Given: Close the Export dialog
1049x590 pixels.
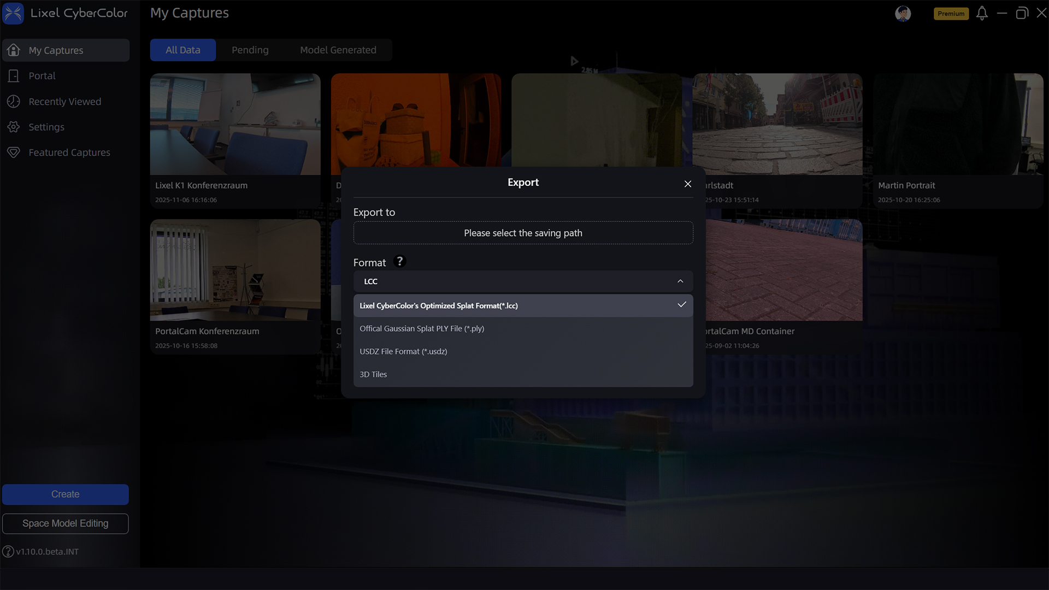Looking at the screenshot, I should (x=688, y=184).
